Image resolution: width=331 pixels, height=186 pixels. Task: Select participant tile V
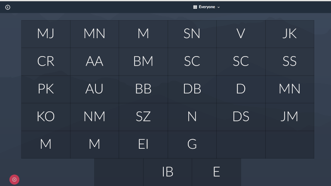click(241, 34)
